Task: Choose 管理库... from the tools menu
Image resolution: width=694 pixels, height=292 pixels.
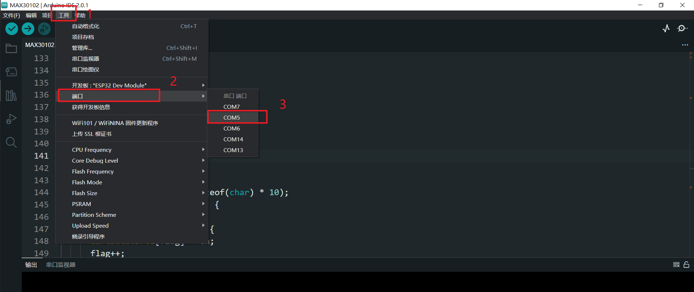Action: 132,48
